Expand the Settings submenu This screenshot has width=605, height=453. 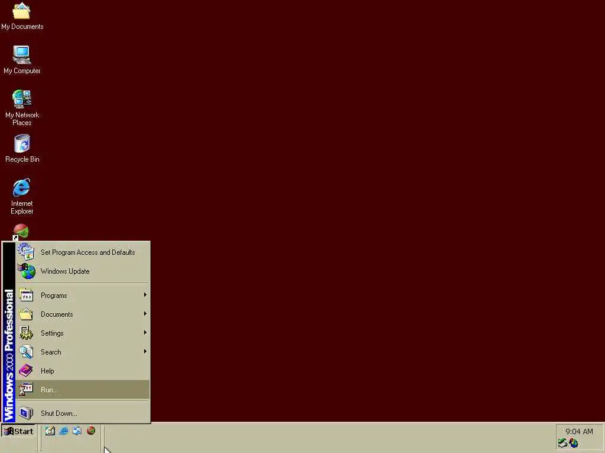tap(83, 333)
